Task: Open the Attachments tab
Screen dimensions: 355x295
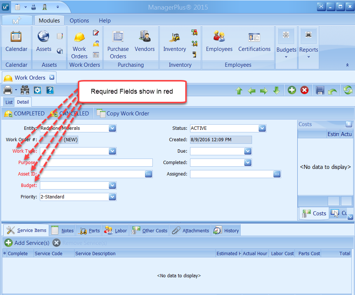Action: pyautogui.click(x=190, y=230)
